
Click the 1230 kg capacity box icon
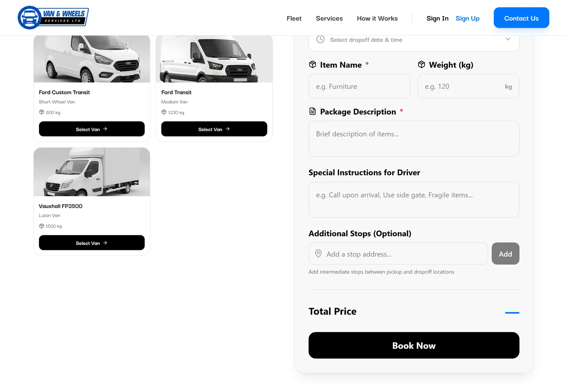[x=164, y=112]
